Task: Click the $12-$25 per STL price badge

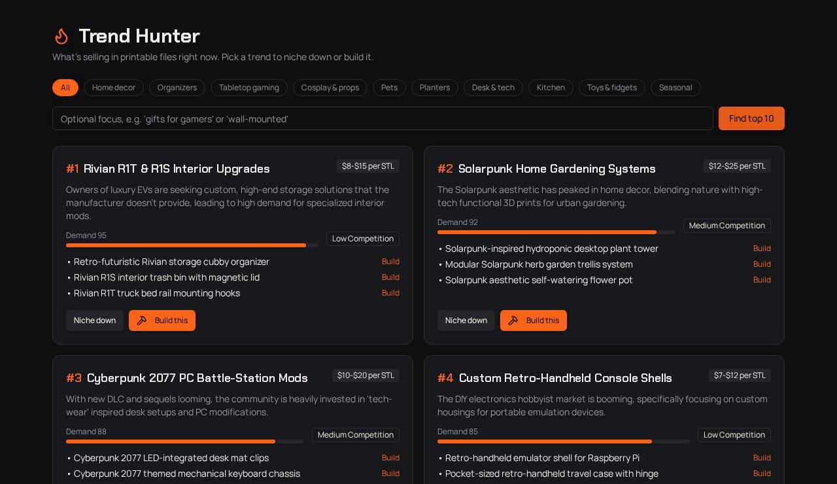Action: 737,166
